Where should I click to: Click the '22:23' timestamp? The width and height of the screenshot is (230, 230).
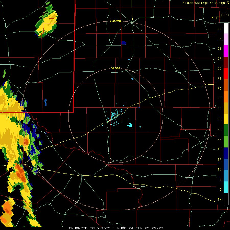(158, 228)
